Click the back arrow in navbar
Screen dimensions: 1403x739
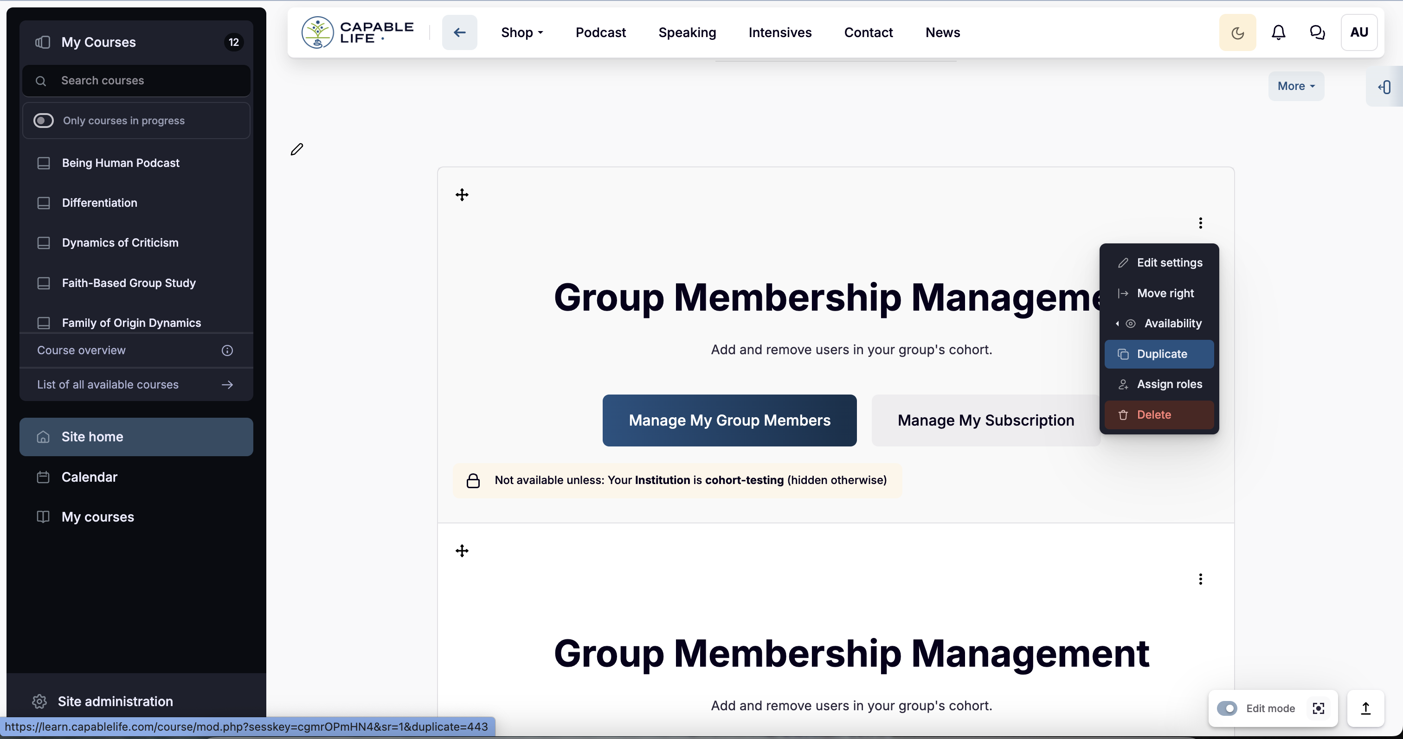coord(459,32)
